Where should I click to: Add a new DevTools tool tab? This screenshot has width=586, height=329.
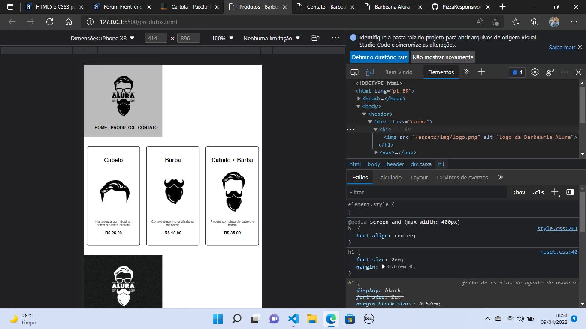481,72
